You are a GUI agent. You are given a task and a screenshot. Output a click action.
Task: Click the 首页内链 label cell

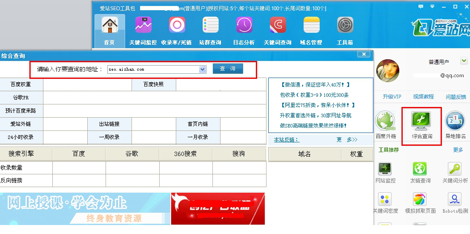click(x=198, y=124)
